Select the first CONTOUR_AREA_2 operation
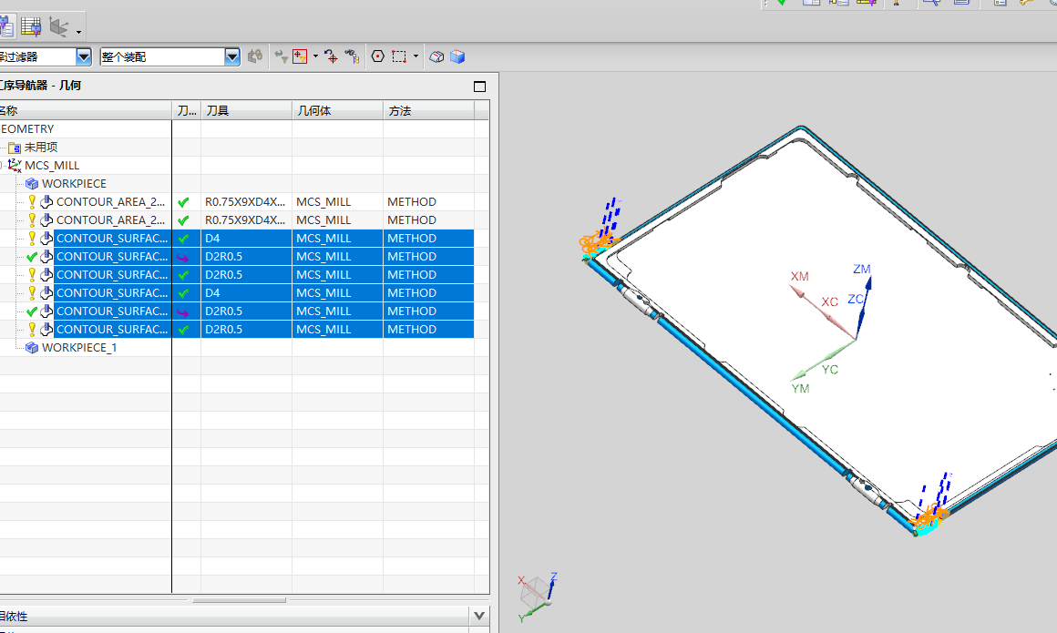Screen dimensions: 1057x633 [x=110, y=201]
